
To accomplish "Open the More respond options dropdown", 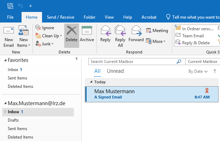I will [x=156, y=41].
